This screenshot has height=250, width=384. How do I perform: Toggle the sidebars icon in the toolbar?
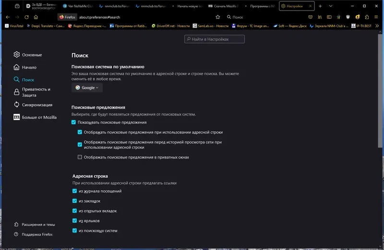click(329, 17)
